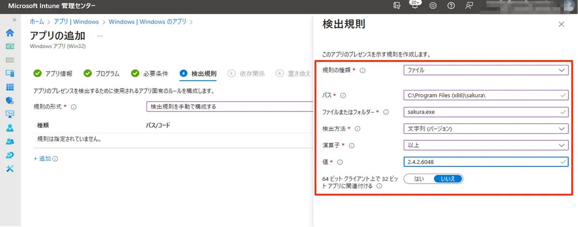Click the ファイルまたはフォルダー input field

(x=486, y=112)
